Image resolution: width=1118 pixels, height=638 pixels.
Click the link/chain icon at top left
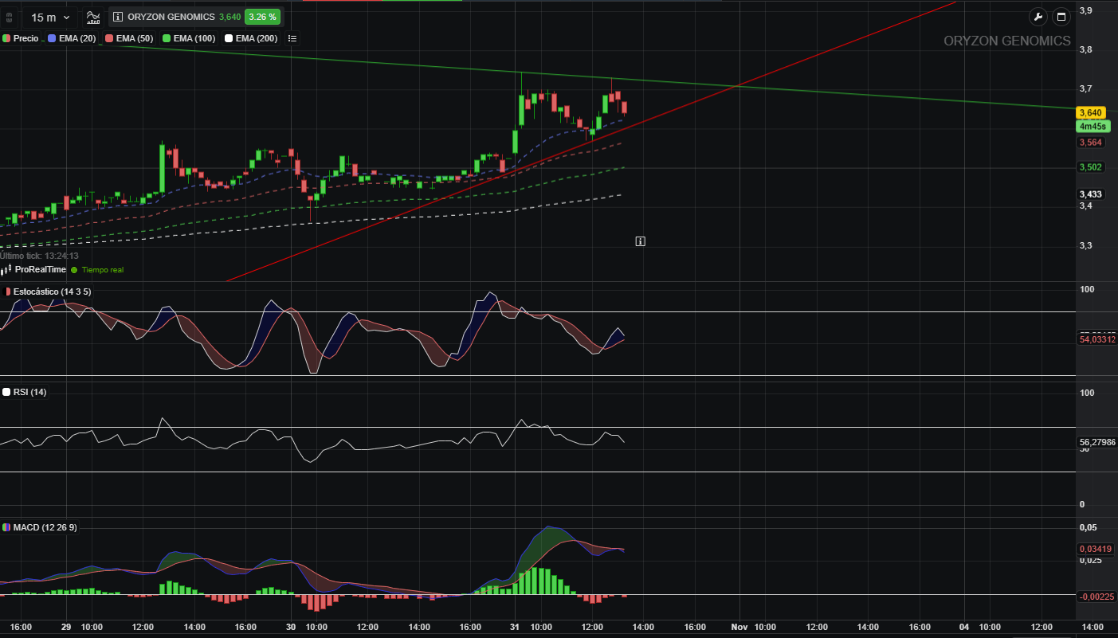(x=8, y=17)
